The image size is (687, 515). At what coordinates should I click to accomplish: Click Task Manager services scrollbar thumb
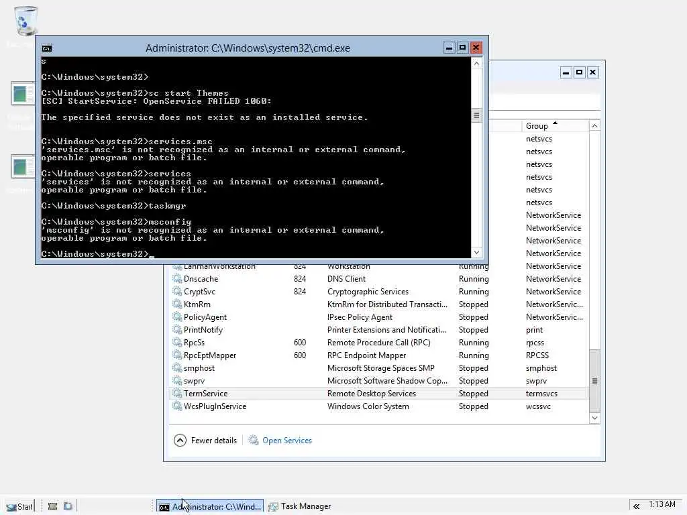click(x=594, y=381)
